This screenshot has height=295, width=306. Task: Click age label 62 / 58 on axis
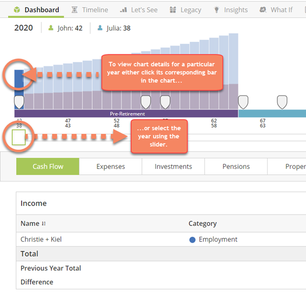coord(214,123)
